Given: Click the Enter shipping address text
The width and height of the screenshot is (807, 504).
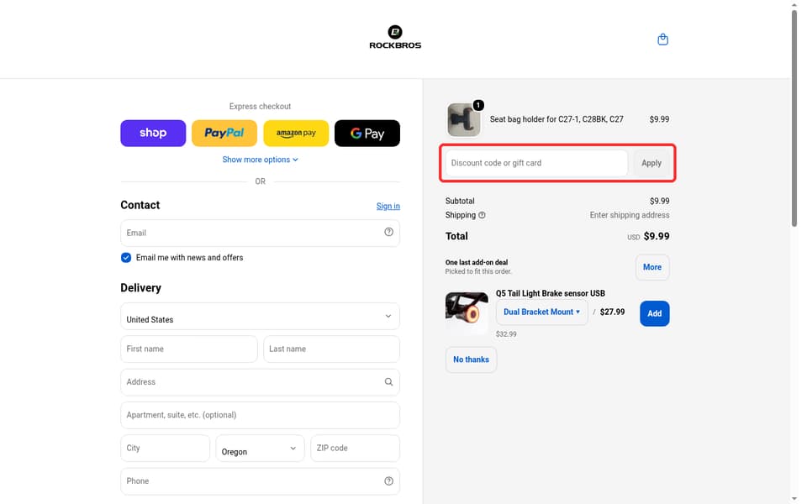Looking at the screenshot, I should coord(630,215).
